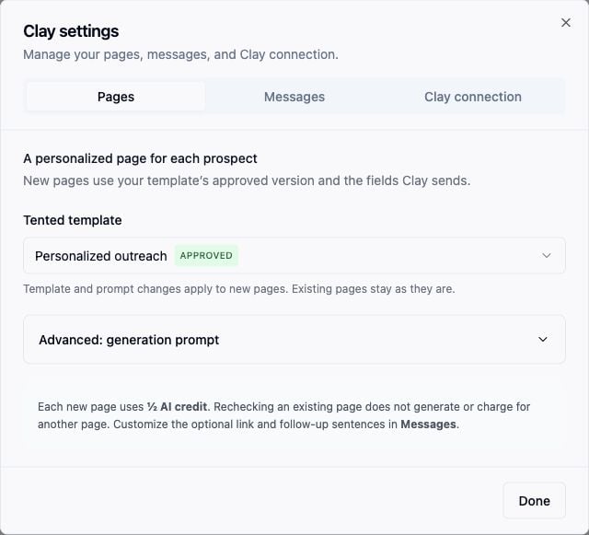Click the bold Messages word in credit note
The width and height of the screenshot is (589, 535).
point(428,425)
